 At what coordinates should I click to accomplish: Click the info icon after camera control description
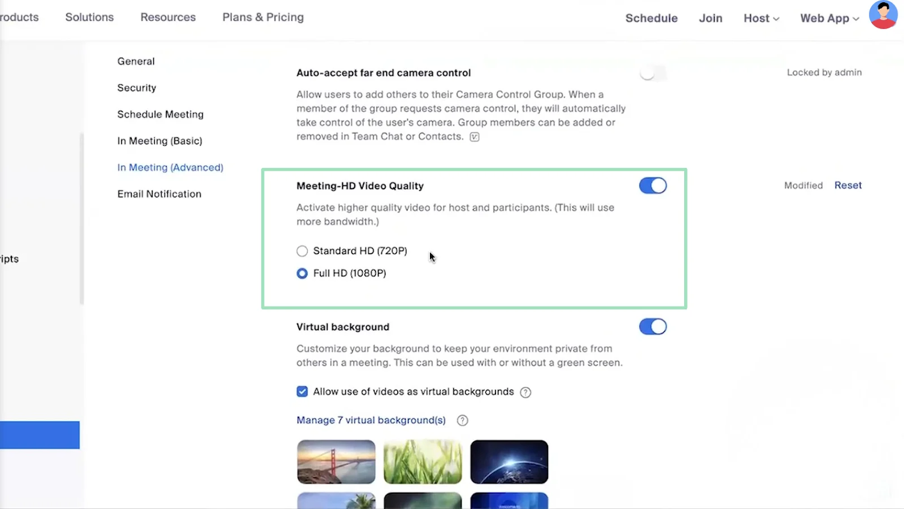pyautogui.click(x=474, y=136)
